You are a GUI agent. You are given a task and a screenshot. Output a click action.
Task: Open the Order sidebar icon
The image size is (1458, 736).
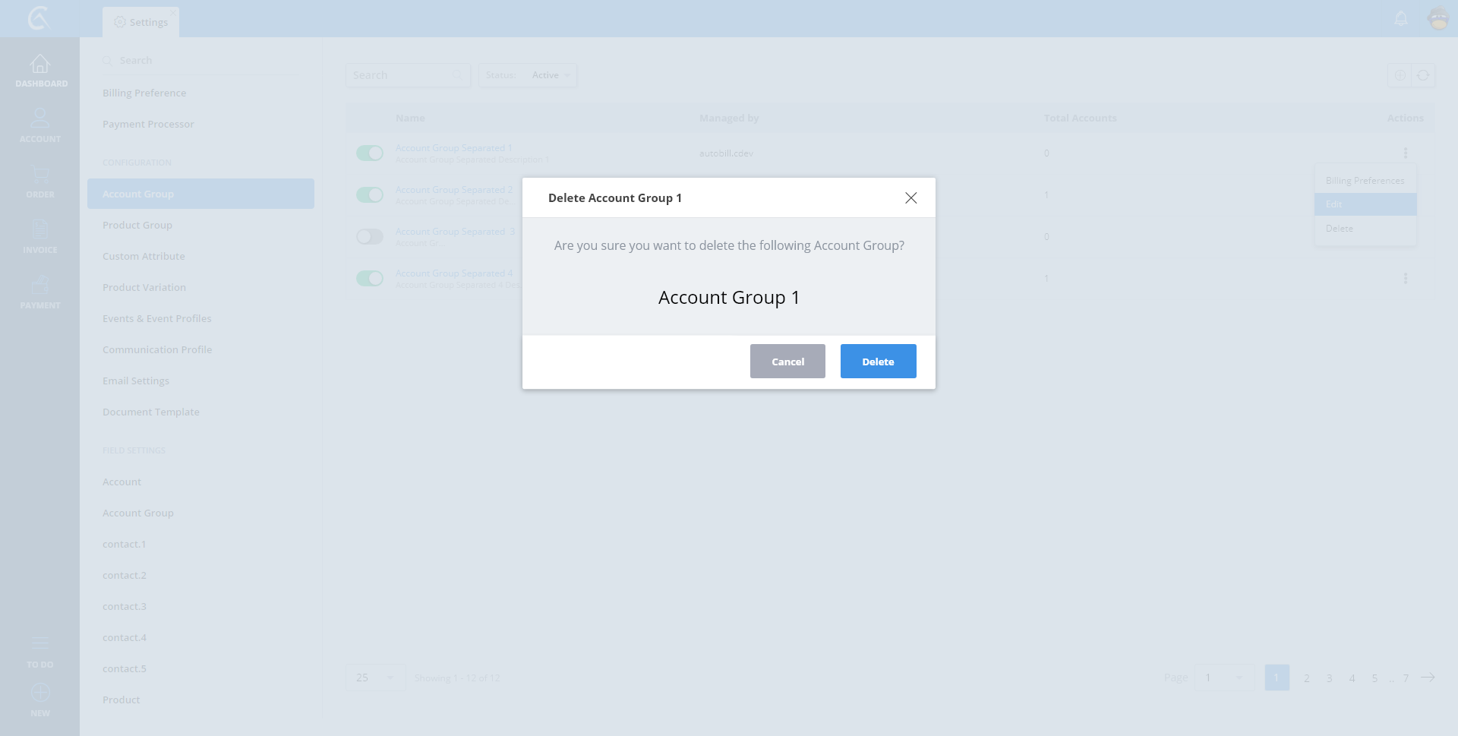click(x=39, y=175)
